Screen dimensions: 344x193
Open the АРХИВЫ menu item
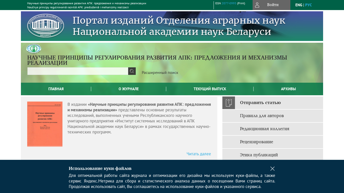pyautogui.click(x=288, y=89)
